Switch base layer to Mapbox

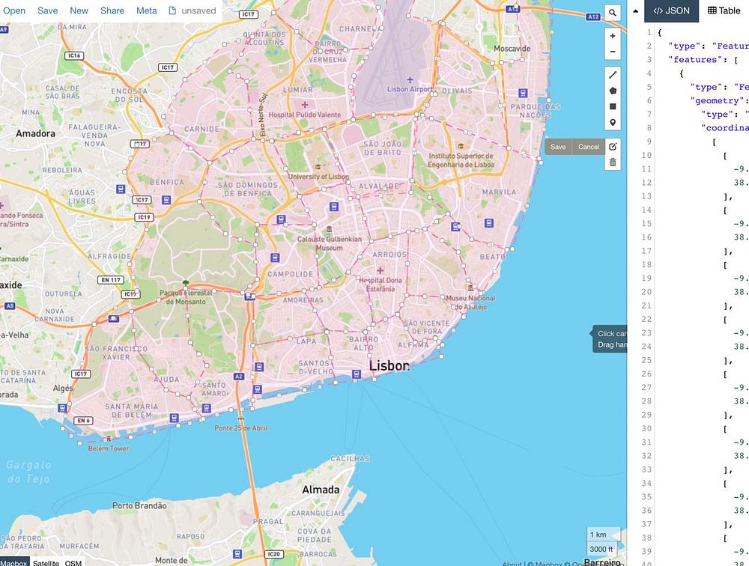coord(13,563)
